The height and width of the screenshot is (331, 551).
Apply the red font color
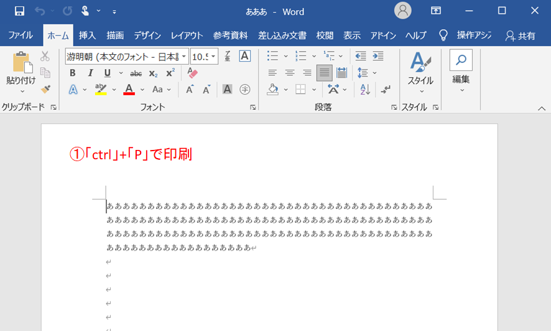(x=129, y=89)
